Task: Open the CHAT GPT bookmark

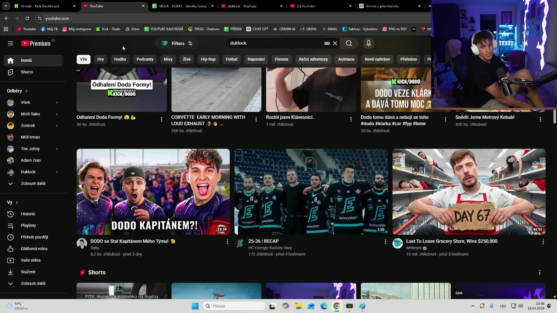Action: coord(257,29)
